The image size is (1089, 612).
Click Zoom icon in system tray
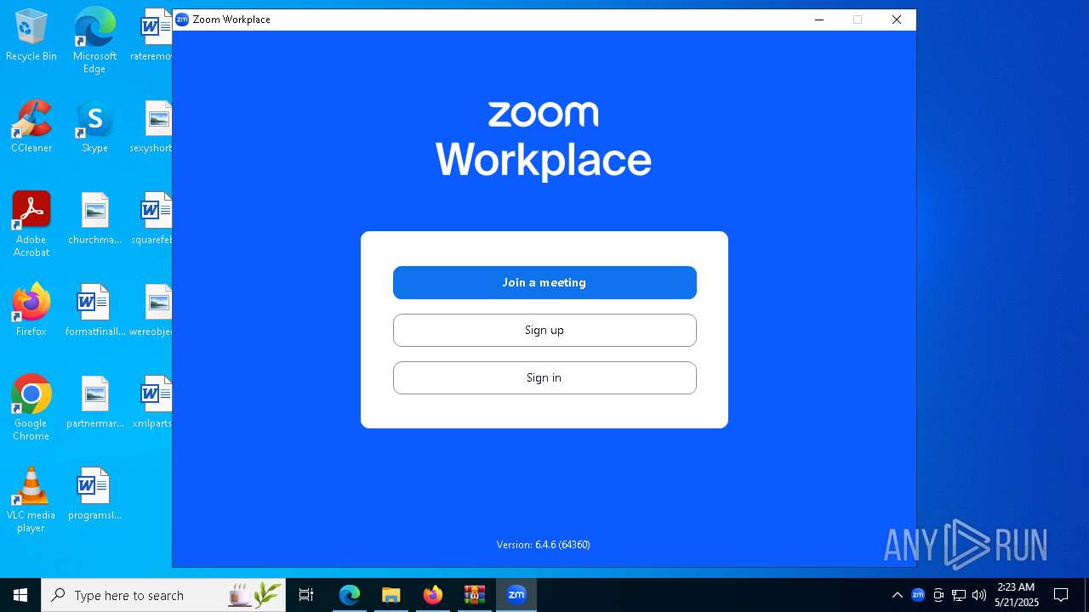coord(918,595)
